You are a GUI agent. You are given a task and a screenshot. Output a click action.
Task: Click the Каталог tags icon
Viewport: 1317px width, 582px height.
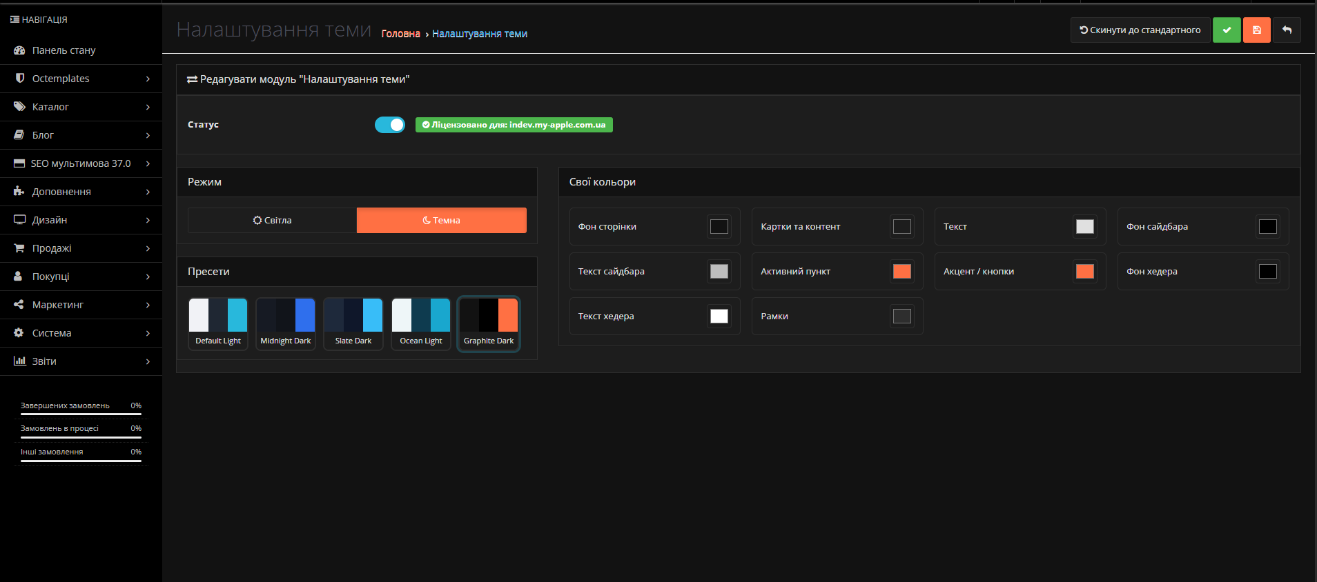pos(19,107)
